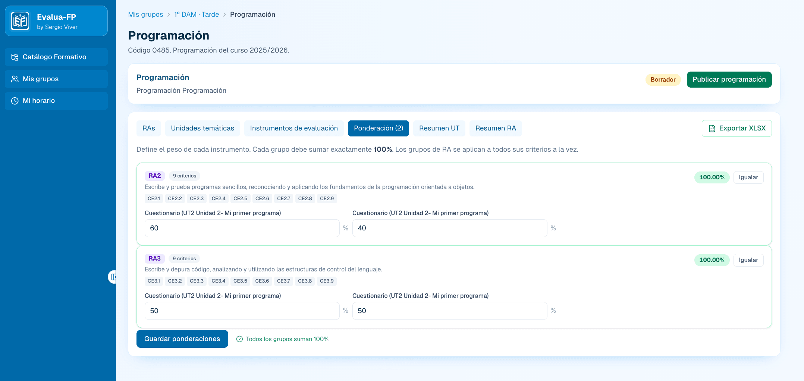Click Igualar for RA3 group
The width and height of the screenshot is (804, 381).
(748, 260)
